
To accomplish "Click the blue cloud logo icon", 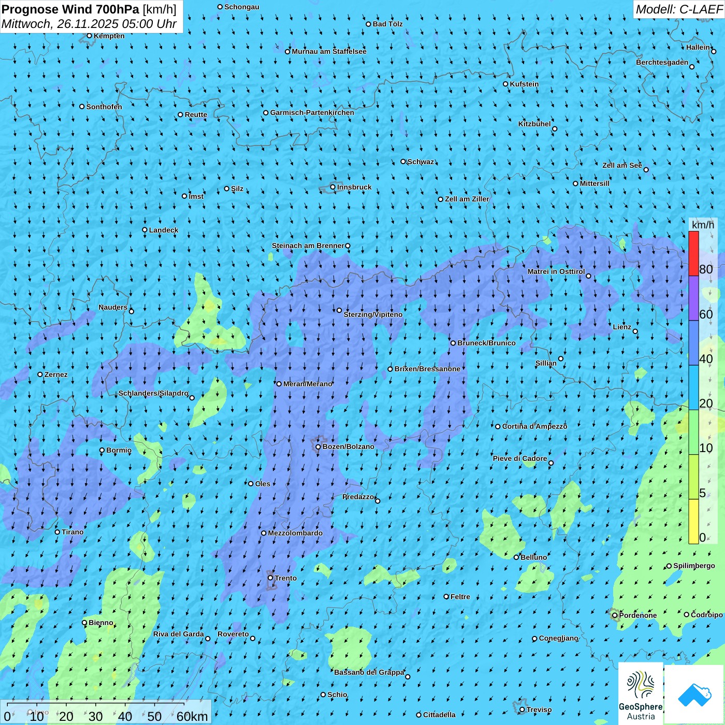I will 694,695.
